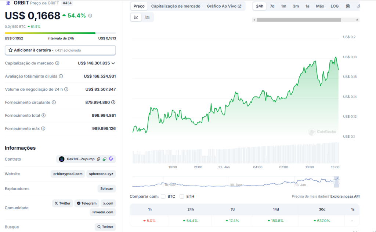Enable the ETH comparison checkbox
Image resolution: width=376 pixels, height=232 pixels.
click(182, 197)
